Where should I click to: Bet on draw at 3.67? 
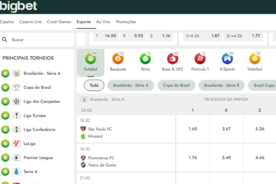click(x=226, y=129)
